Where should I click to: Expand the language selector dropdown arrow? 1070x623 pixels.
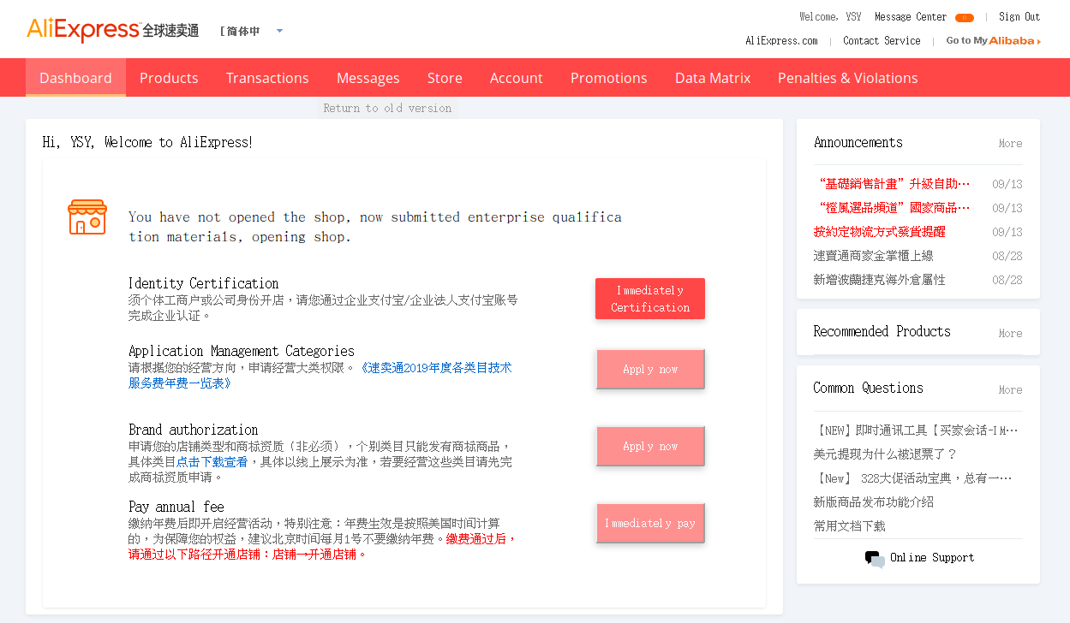coord(279,32)
